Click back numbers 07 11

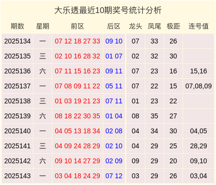point(114,101)
